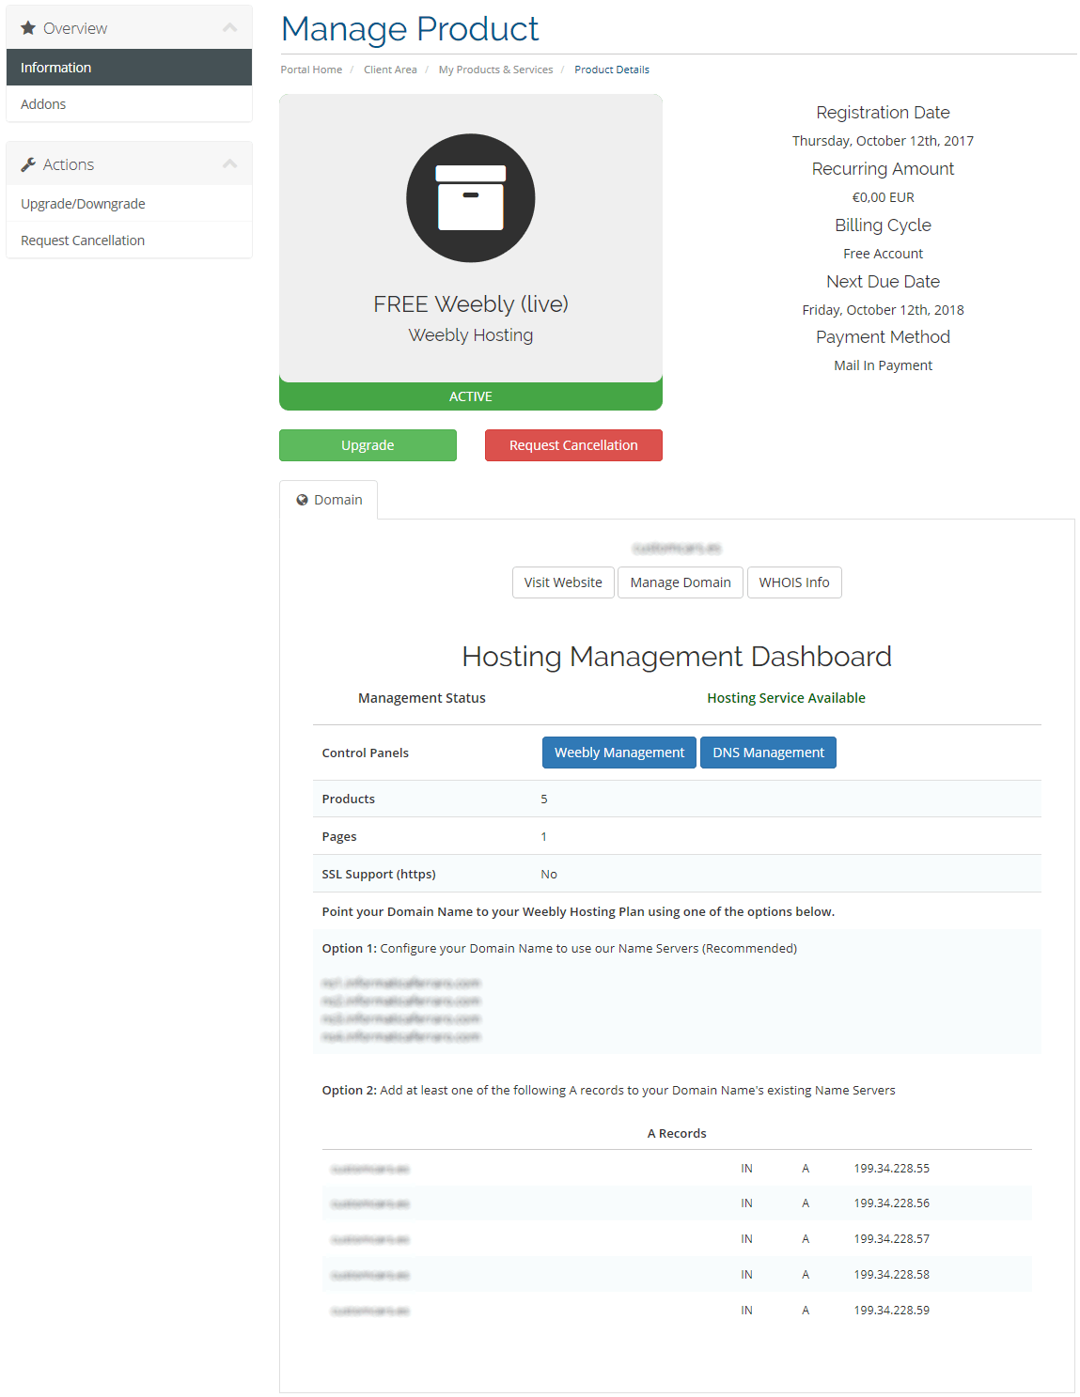Click the Hosting Management Dashboard heading
Screen dimensions: 1080x1397
677,657
